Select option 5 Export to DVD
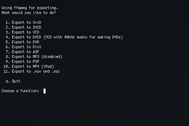 click(x=22, y=42)
